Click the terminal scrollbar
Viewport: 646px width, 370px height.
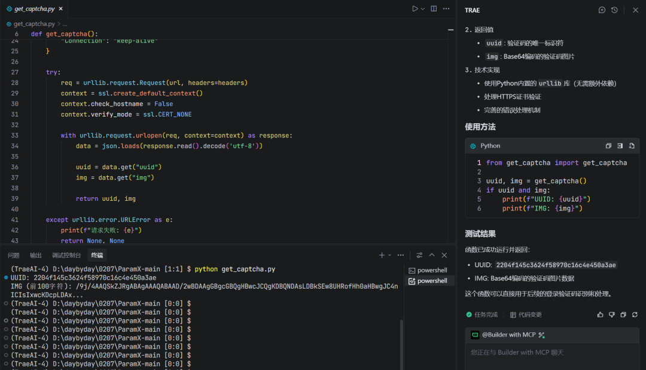tap(401, 345)
